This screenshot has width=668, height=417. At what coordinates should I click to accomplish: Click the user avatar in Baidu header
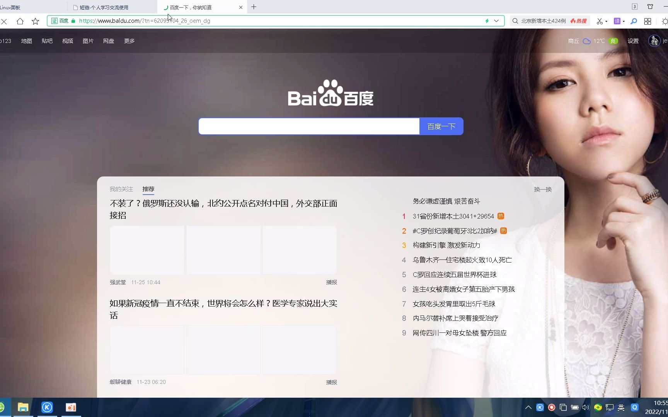click(654, 41)
